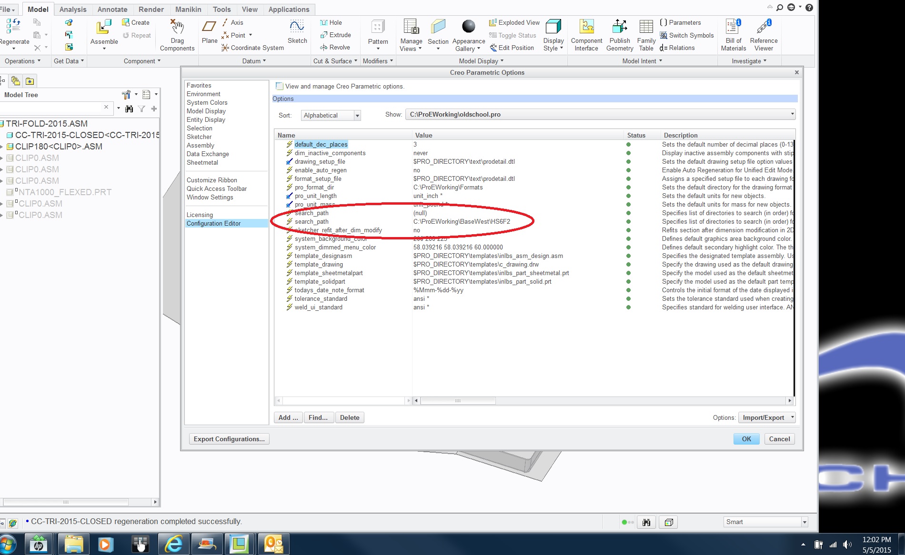The width and height of the screenshot is (905, 555).
Task: Choose the Extrude tool
Action: (335, 35)
